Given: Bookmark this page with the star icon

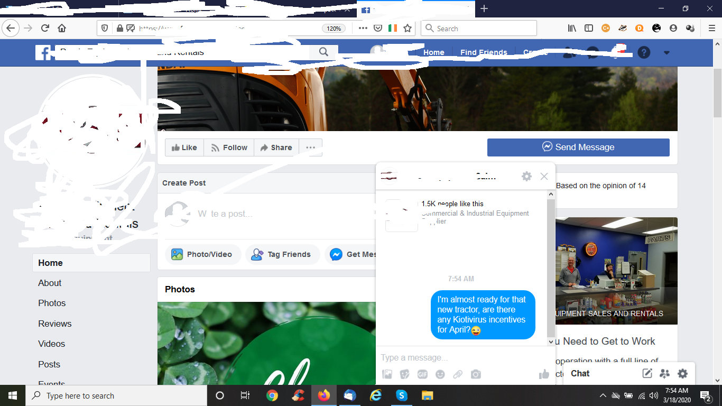Looking at the screenshot, I should coord(408,29).
